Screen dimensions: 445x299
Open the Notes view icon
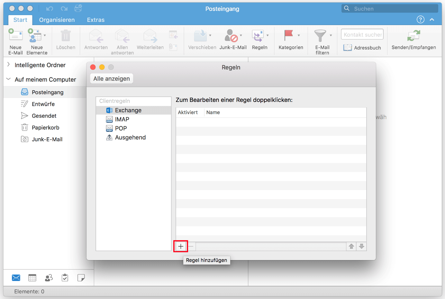coord(81,278)
